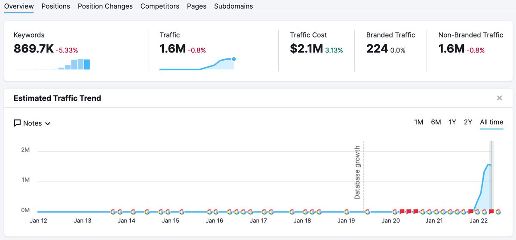Set chart range to 6M

tap(436, 122)
